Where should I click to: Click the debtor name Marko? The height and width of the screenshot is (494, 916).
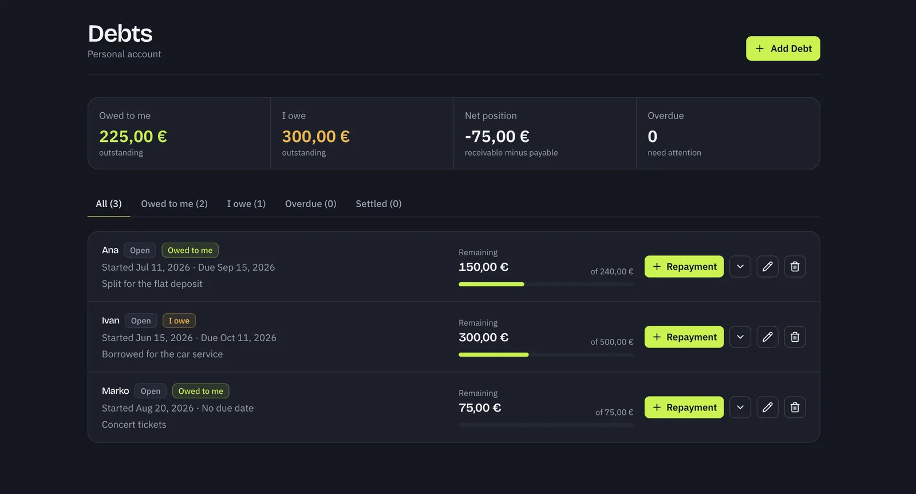tap(116, 391)
